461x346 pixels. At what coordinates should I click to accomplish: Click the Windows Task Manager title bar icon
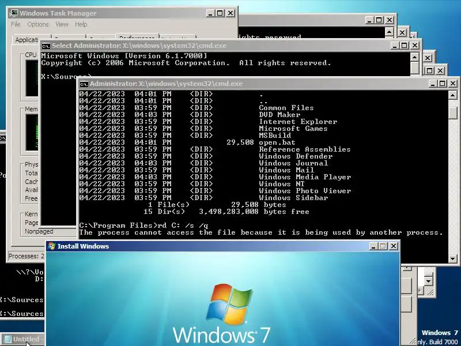[x=14, y=13]
